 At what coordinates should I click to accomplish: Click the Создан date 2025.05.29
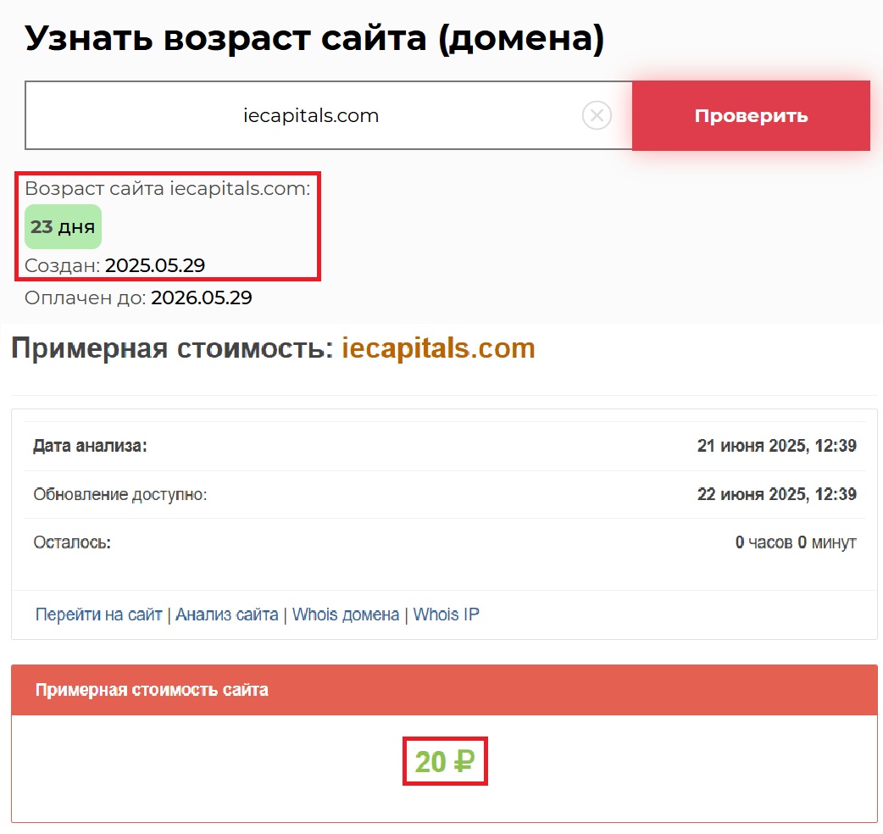coord(155,266)
